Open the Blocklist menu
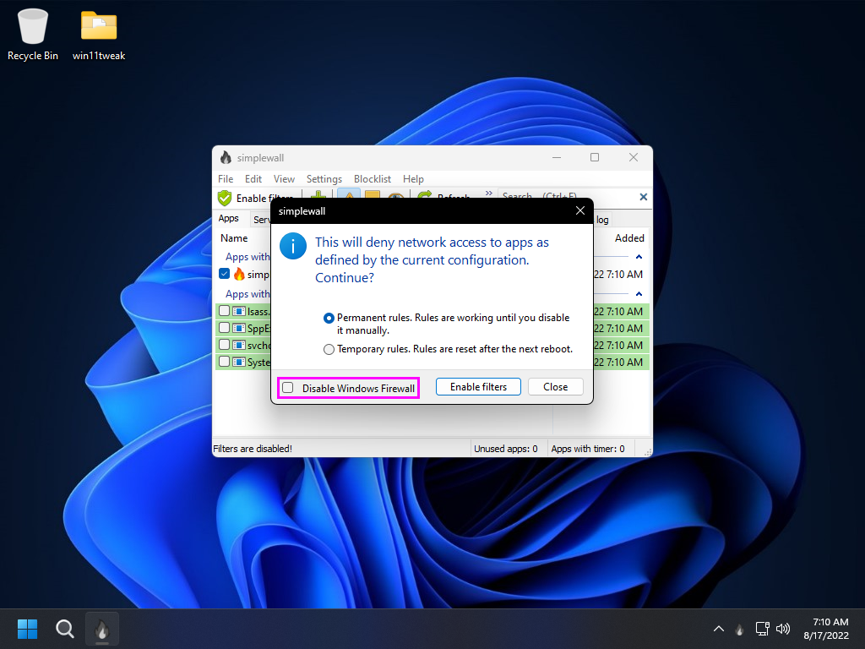865x649 pixels. 373,179
